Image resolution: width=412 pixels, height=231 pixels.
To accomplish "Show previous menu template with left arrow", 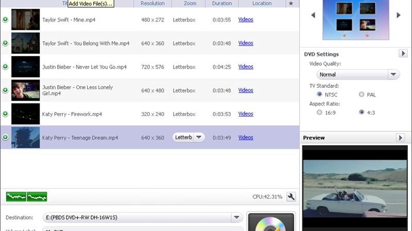I will (313, 15).
